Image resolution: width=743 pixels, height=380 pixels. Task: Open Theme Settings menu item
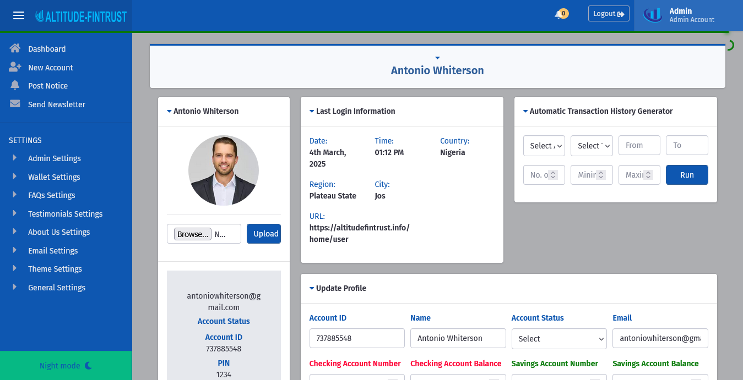point(55,269)
